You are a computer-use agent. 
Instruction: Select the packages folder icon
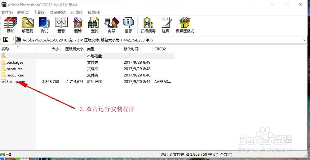coord(3,62)
